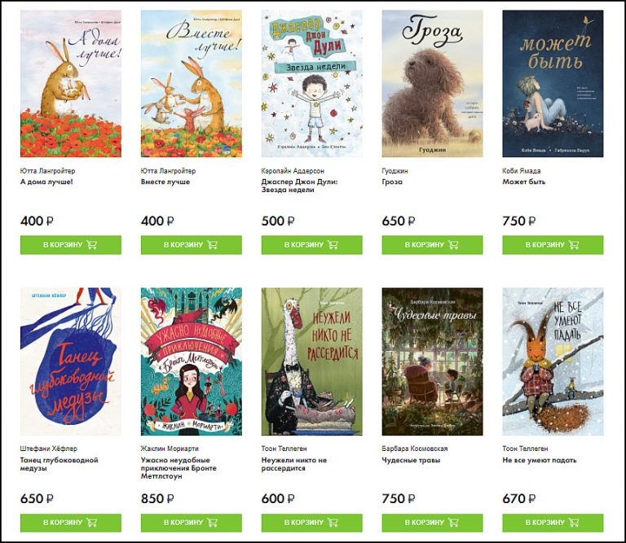Click cart icon under 'Танец глубоководной медузы'
Screen dimensions: 626x543
92,523
